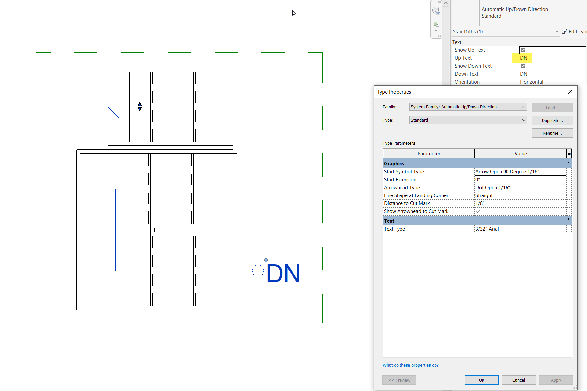Image resolution: width=587 pixels, height=391 pixels.
Task: Flip the stair path direction arrows control
Action: pos(140,107)
